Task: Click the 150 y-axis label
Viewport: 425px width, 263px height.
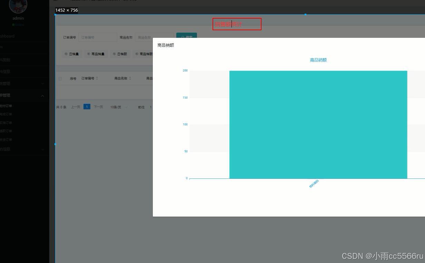Action: click(185, 98)
